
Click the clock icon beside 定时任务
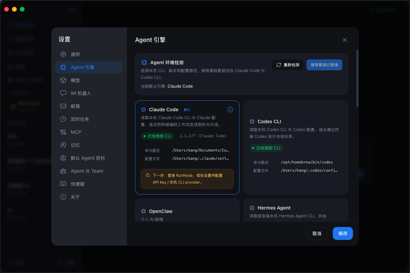point(63,119)
